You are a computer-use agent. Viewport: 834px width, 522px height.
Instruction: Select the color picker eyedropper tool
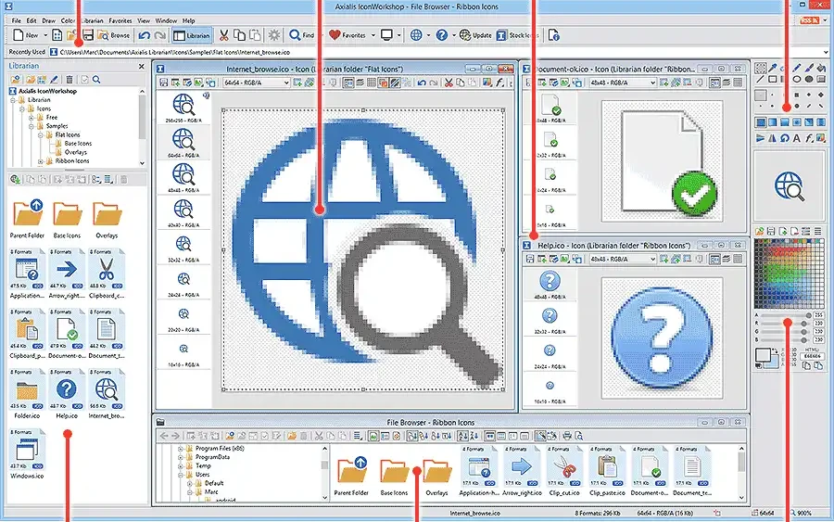[773, 68]
